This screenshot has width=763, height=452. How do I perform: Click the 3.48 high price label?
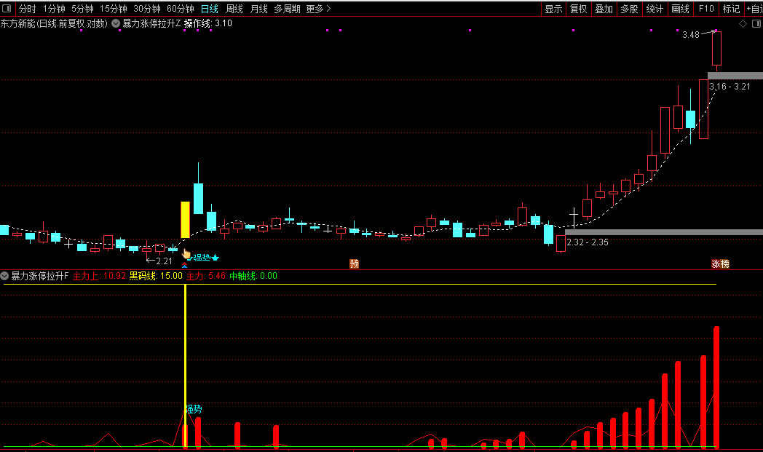tap(691, 34)
